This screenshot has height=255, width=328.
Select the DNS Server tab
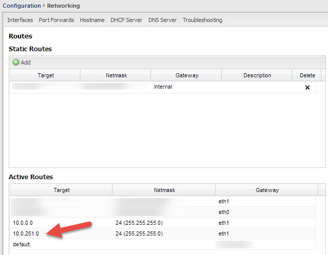pos(162,20)
